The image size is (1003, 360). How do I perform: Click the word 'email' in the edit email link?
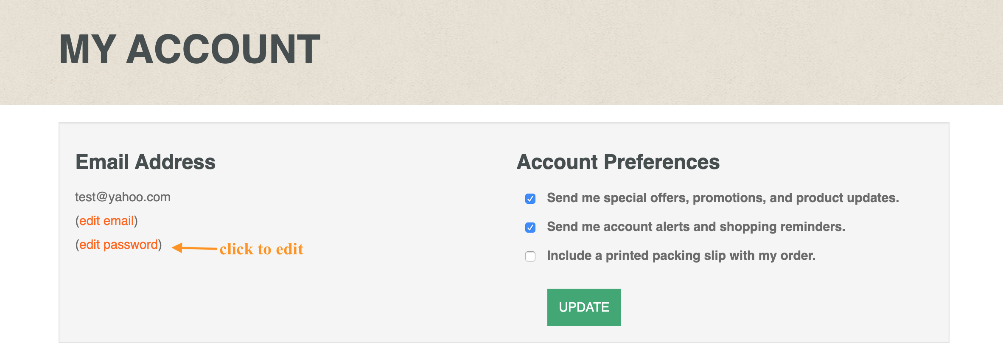(x=119, y=221)
